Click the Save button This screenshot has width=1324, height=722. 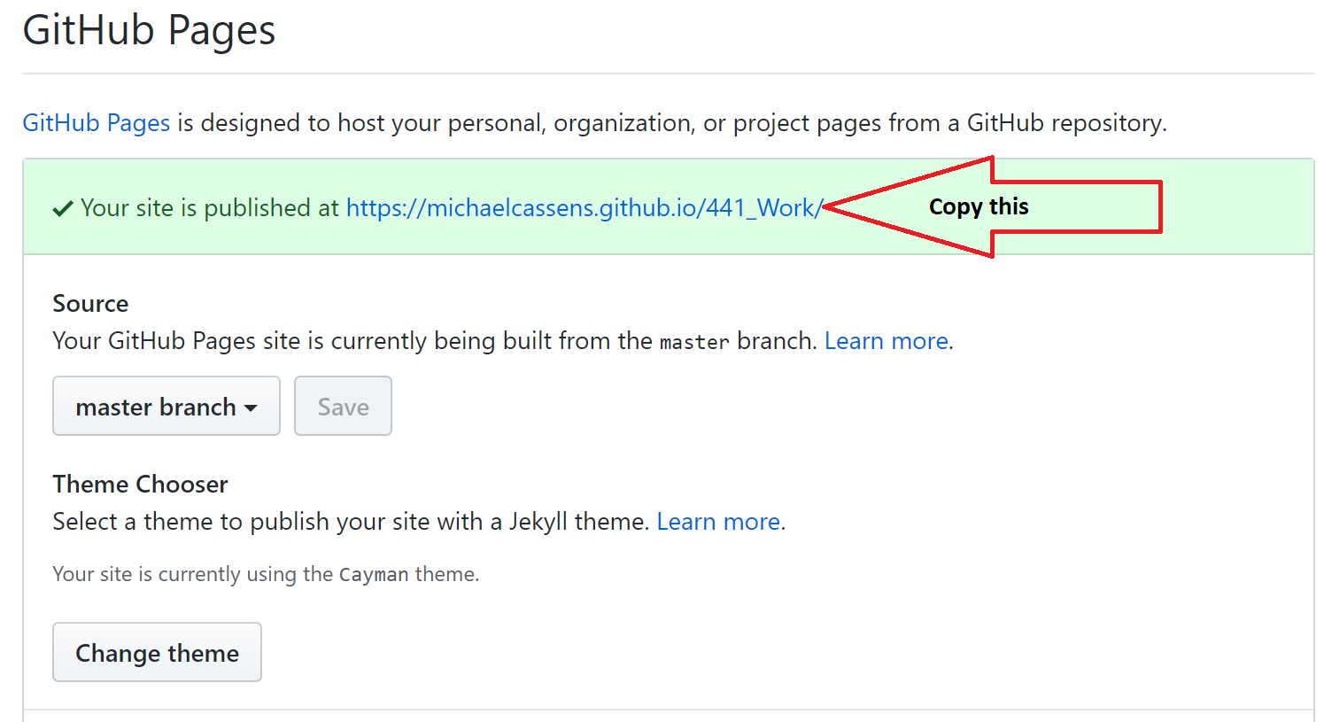point(343,406)
